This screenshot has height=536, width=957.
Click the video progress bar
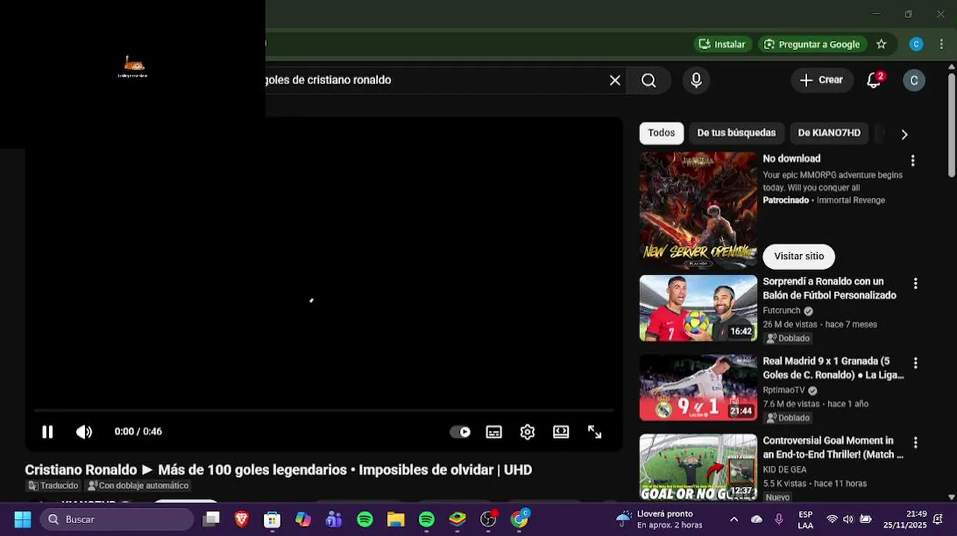click(x=323, y=410)
